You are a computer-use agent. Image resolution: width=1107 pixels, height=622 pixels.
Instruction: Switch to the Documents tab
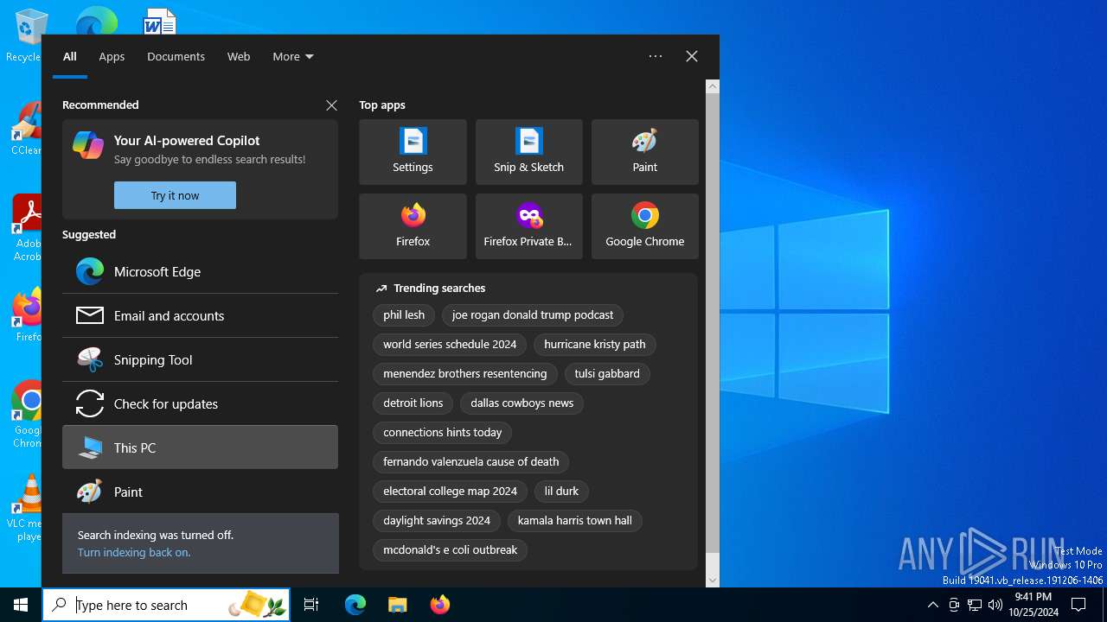(176, 56)
